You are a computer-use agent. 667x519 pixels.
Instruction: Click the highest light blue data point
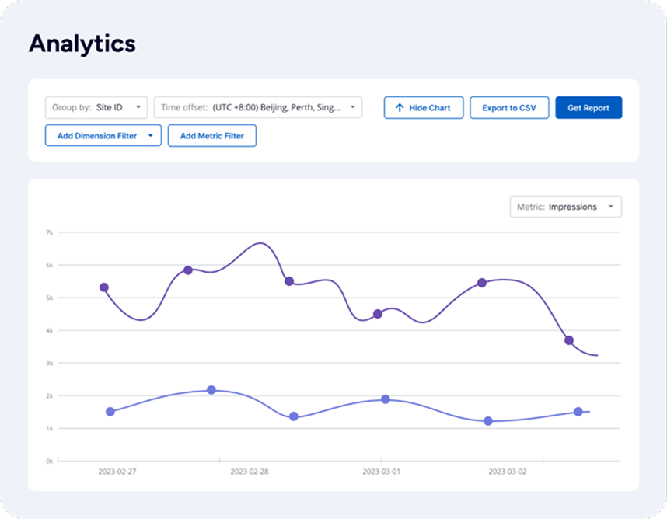211,390
